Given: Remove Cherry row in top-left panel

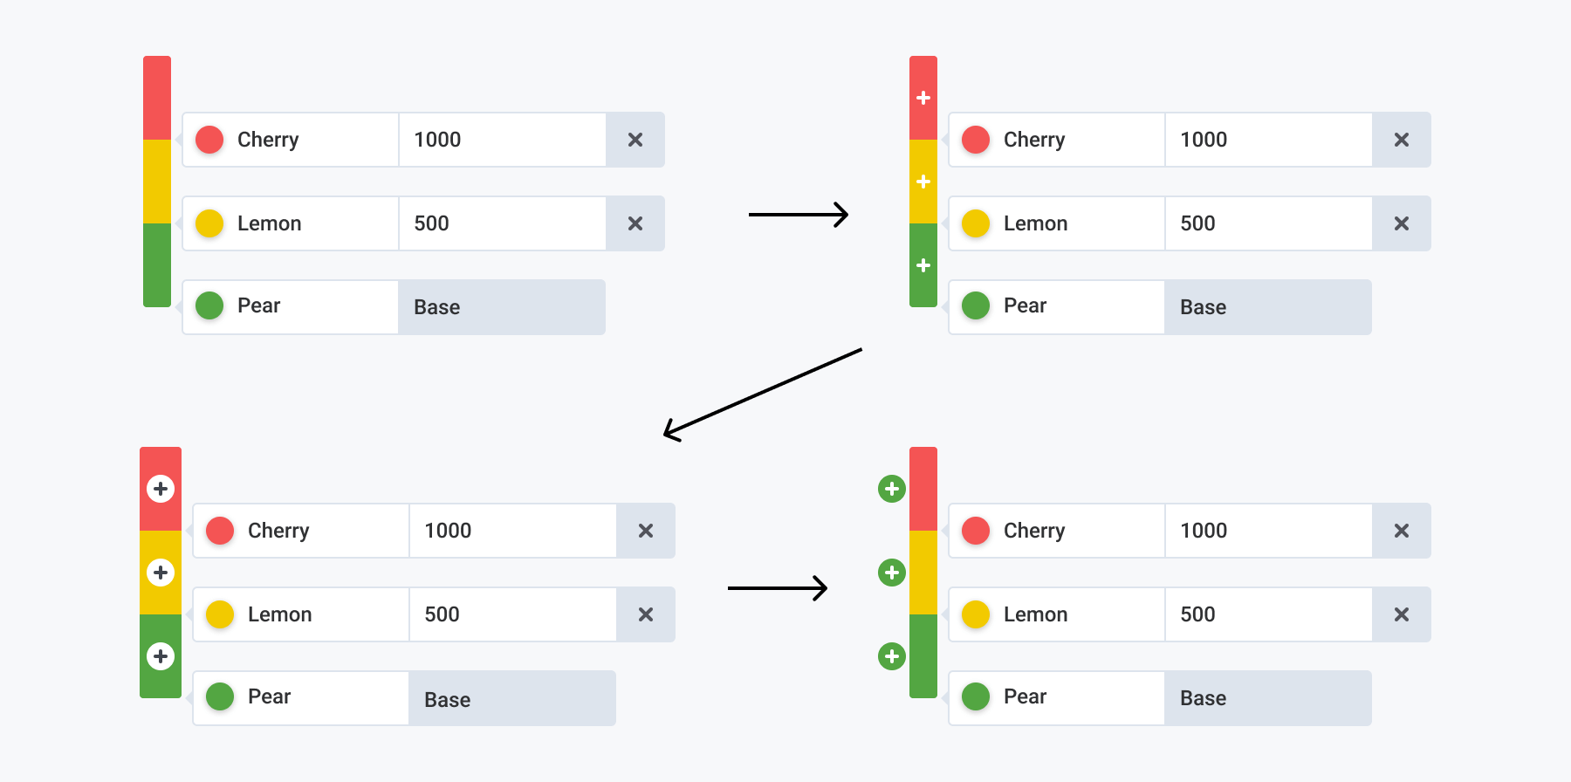Looking at the screenshot, I should click(635, 140).
